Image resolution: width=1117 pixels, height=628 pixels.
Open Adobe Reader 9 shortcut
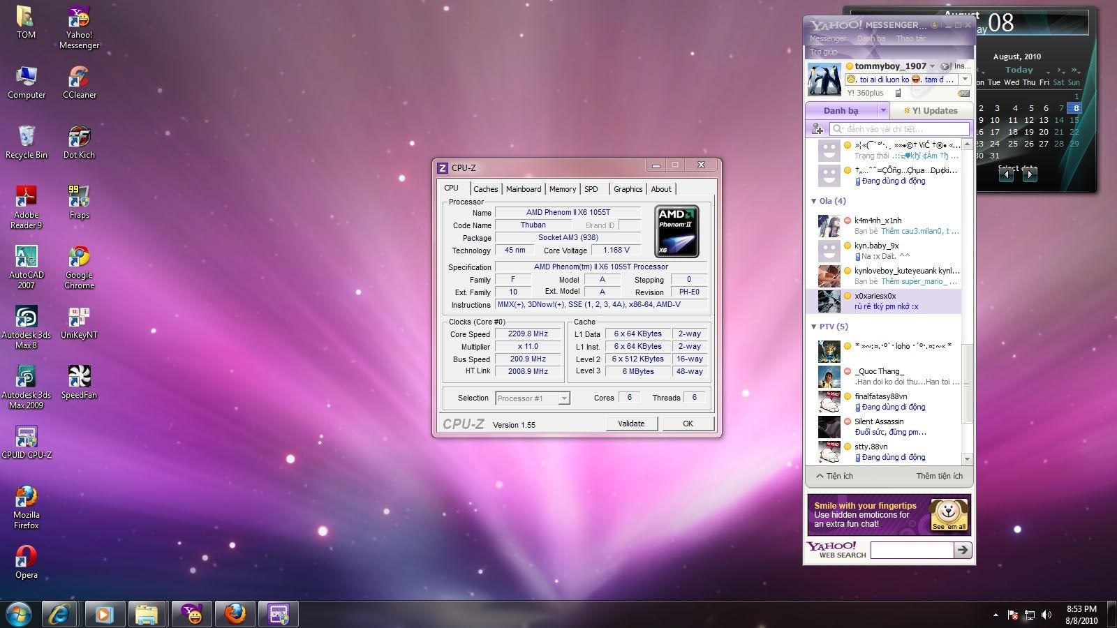tap(26, 207)
